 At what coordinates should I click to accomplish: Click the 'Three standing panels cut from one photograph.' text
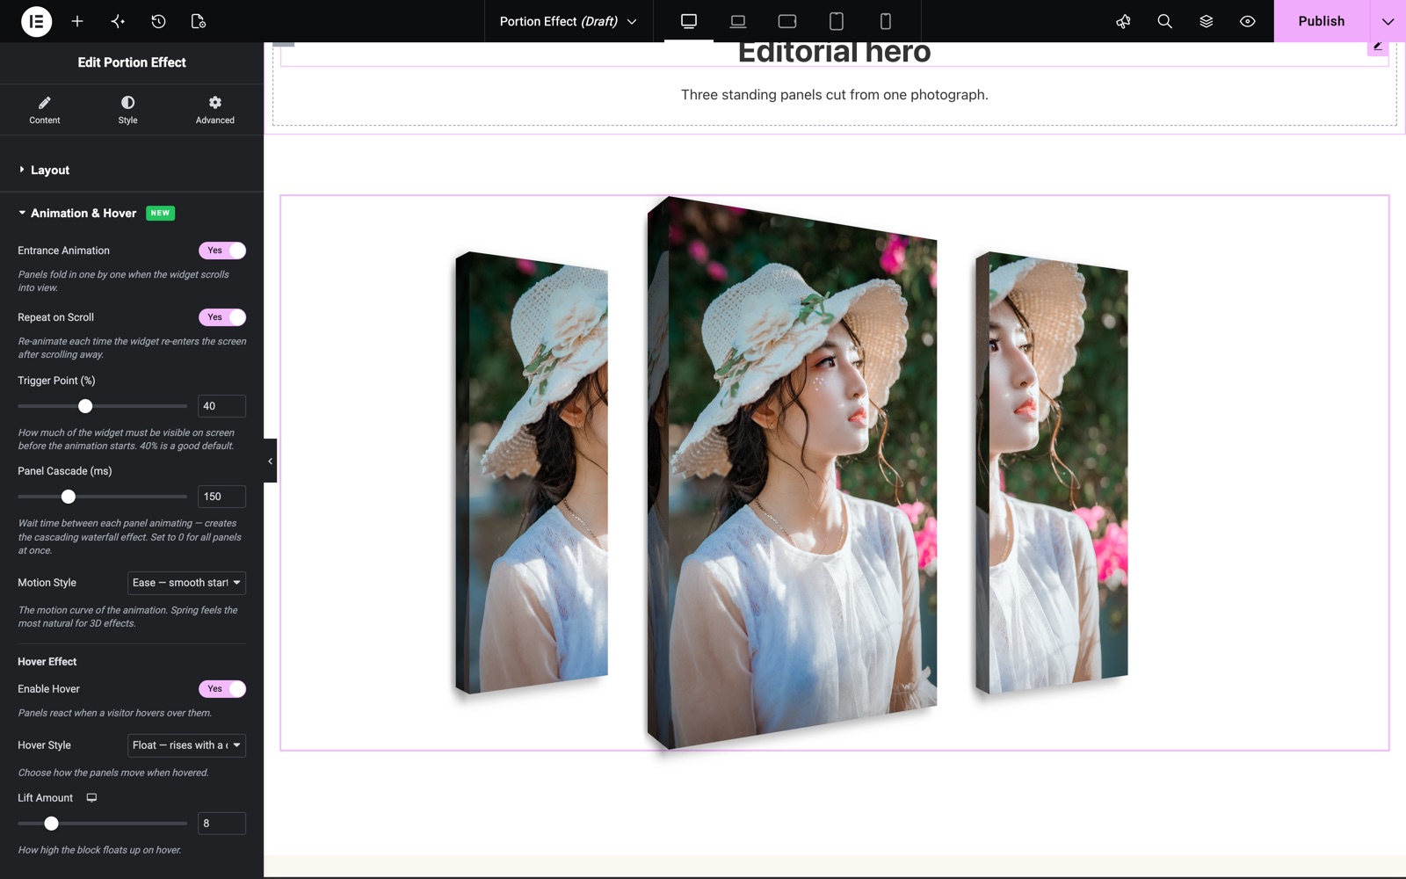point(835,95)
